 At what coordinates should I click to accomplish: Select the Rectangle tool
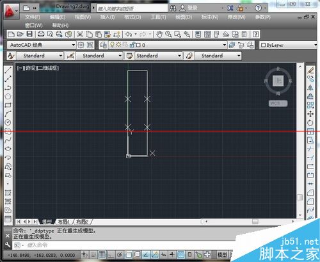click(x=8, y=105)
